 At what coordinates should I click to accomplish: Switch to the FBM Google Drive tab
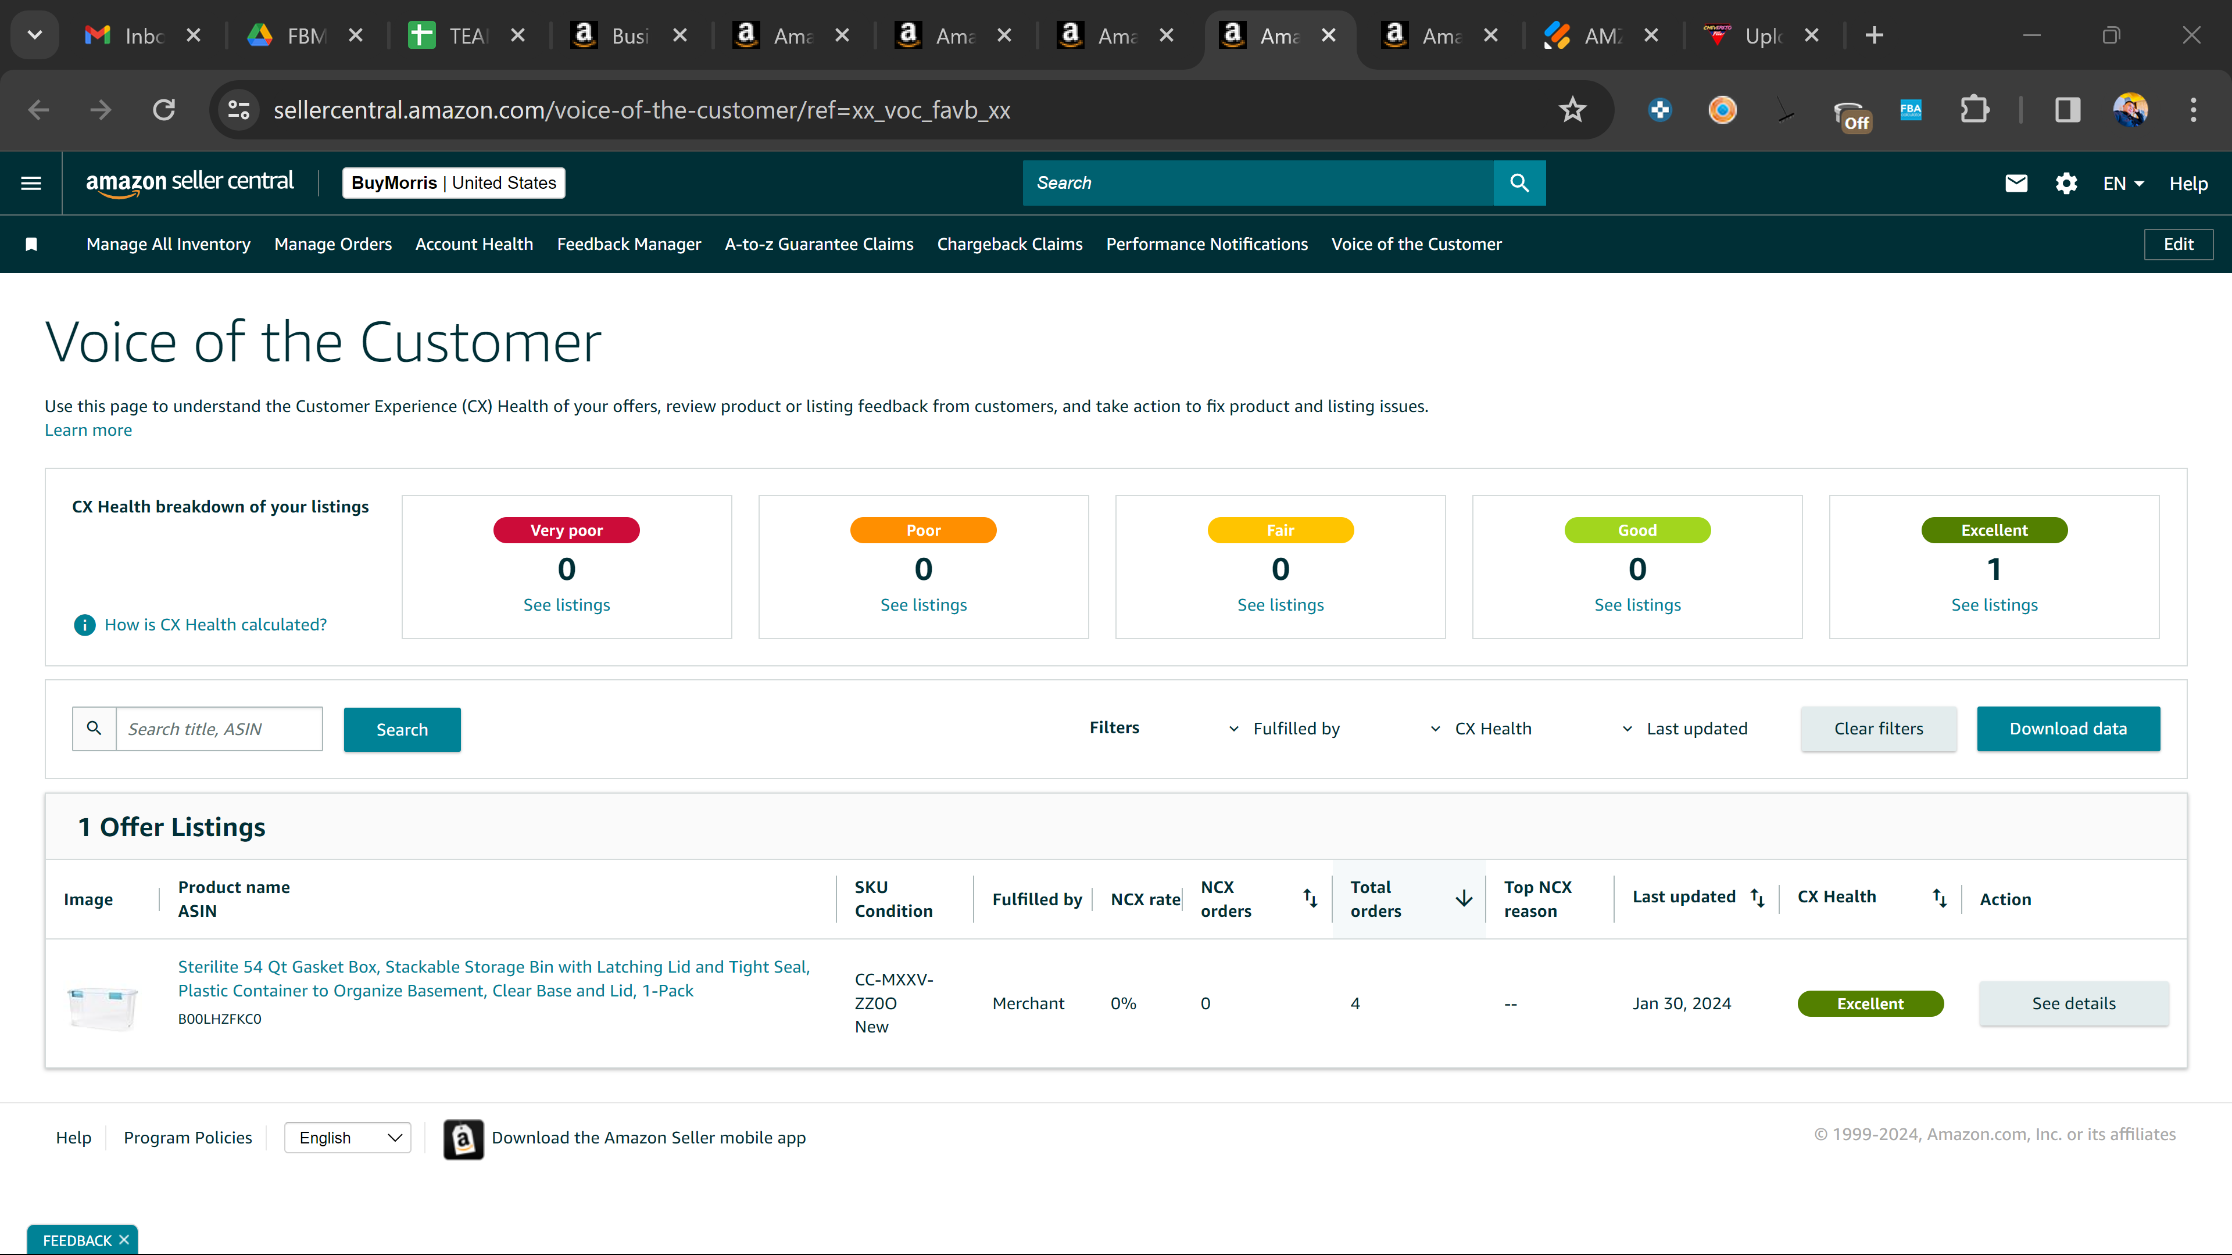click(x=305, y=35)
